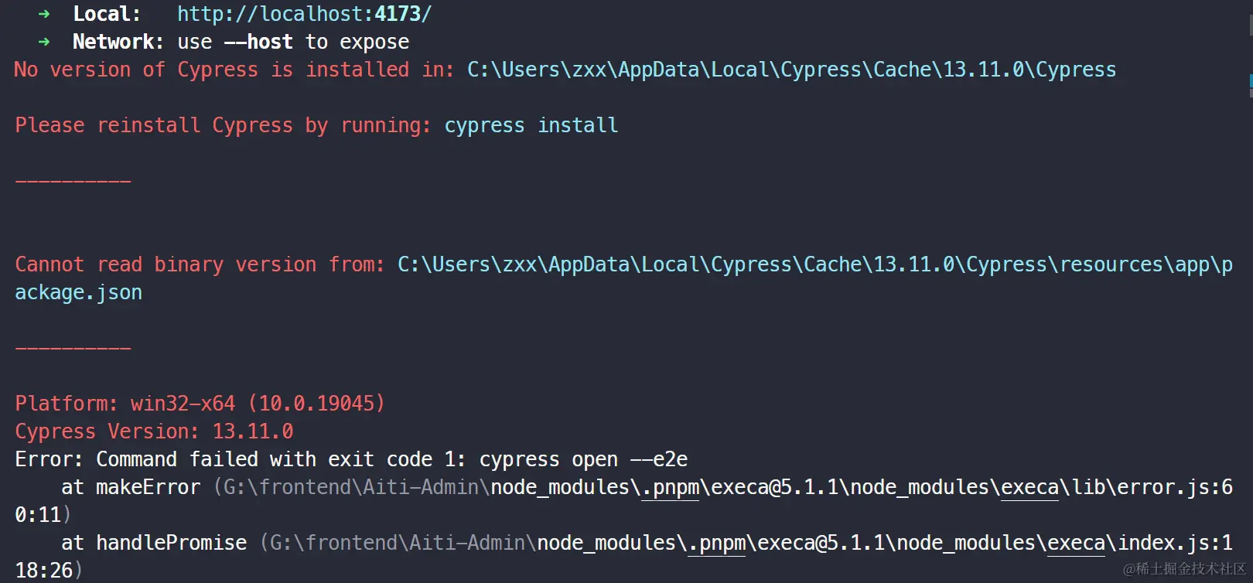Click the Cypress Cache 13.11.0 install path
The height and width of the screenshot is (583, 1253).
[790, 70]
